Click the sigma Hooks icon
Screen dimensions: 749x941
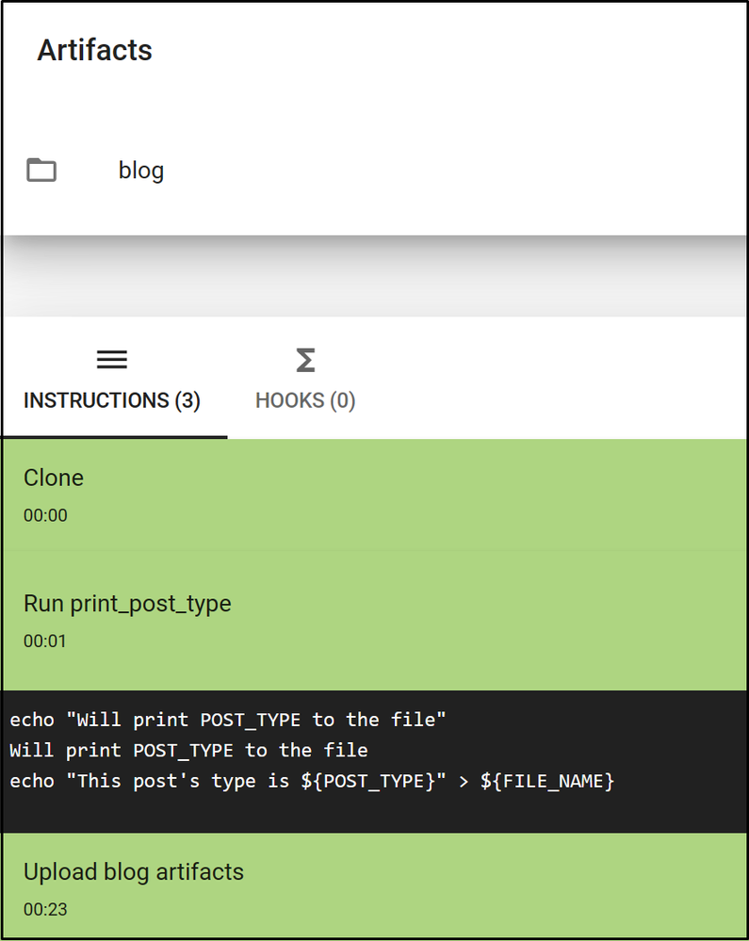pos(305,360)
